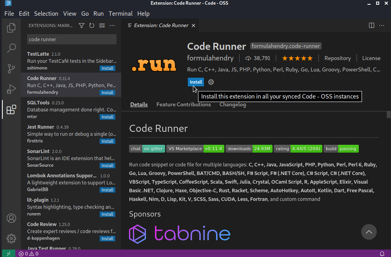This screenshot has height=257, width=391.
Task: Switch to the Details tab
Action: pyautogui.click(x=139, y=104)
